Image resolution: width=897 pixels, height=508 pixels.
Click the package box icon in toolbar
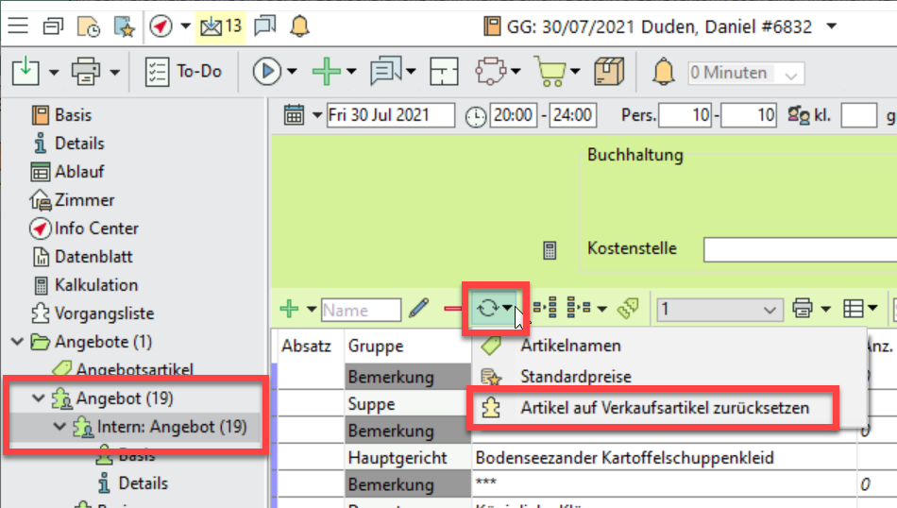click(x=609, y=72)
